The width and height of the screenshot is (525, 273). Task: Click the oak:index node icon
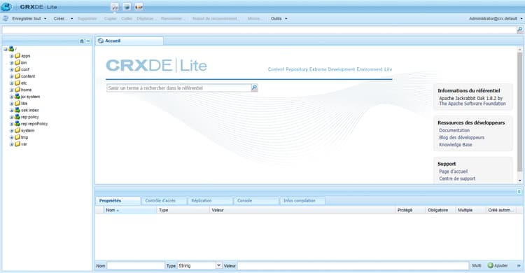[17, 110]
